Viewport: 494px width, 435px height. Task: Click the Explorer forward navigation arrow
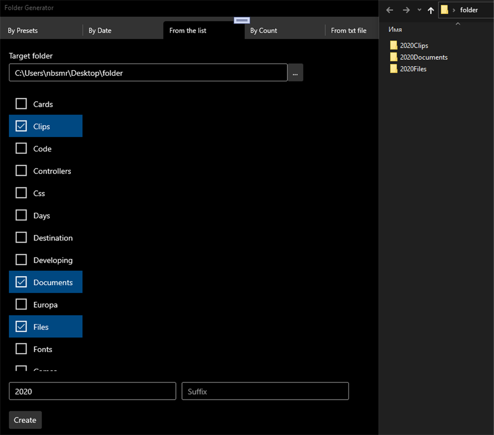click(x=406, y=9)
